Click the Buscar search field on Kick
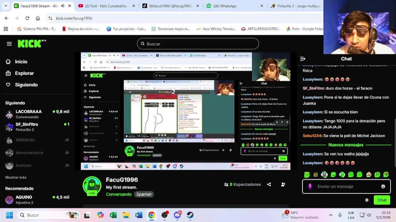Viewport: 396px width, 222px height. point(198,44)
